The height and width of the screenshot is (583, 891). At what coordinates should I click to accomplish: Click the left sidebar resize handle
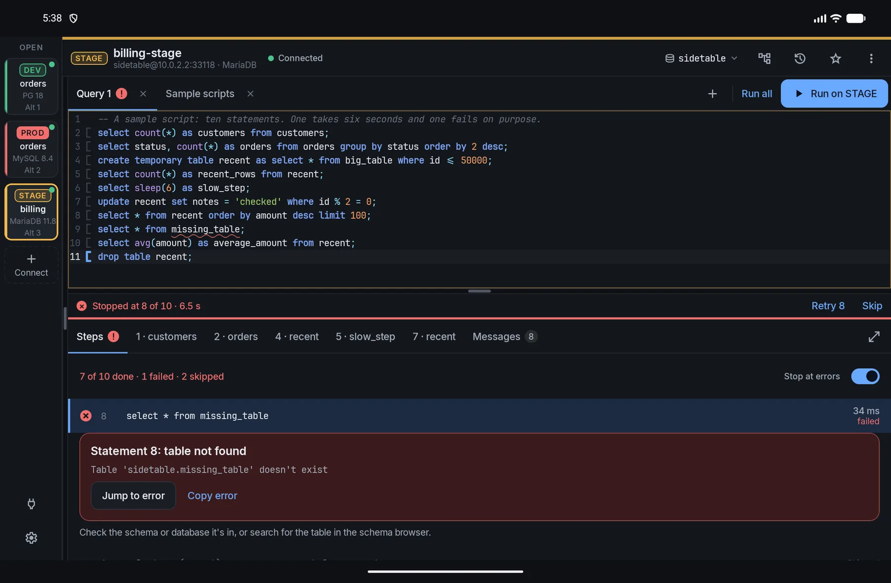65,318
